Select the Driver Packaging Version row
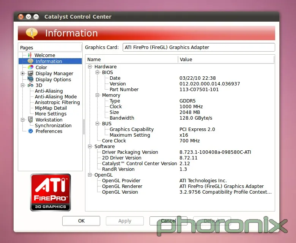 tap(180, 152)
